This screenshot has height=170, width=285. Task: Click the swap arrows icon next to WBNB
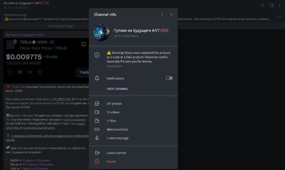[52, 42]
